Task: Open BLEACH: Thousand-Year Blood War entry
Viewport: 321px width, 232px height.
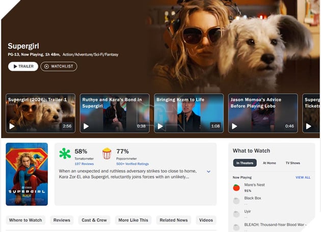Action: 275,225
